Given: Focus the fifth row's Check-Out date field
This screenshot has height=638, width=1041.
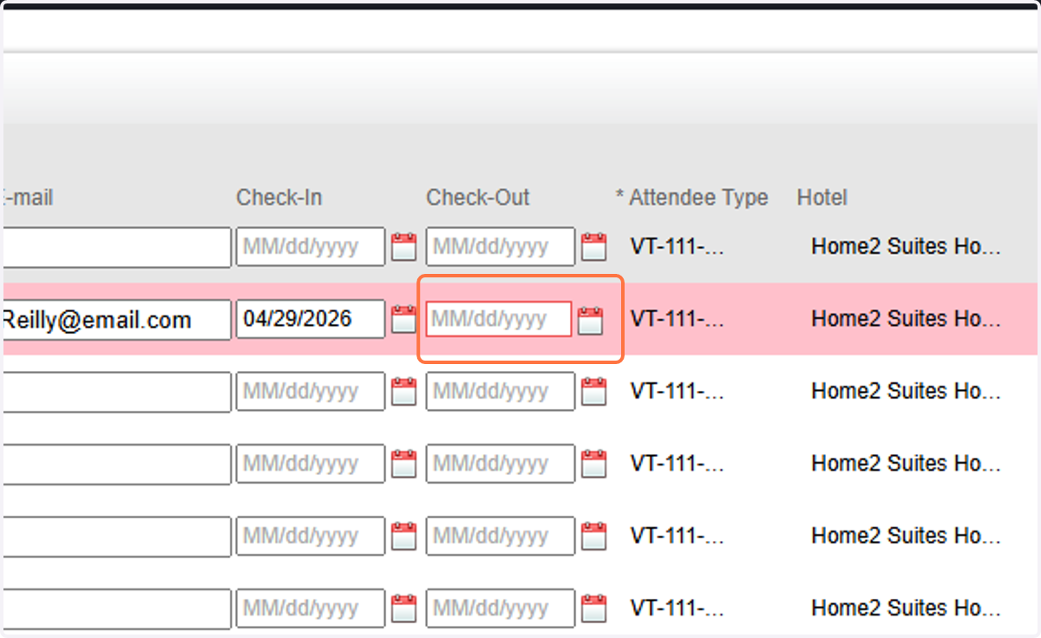Looking at the screenshot, I should [501, 537].
